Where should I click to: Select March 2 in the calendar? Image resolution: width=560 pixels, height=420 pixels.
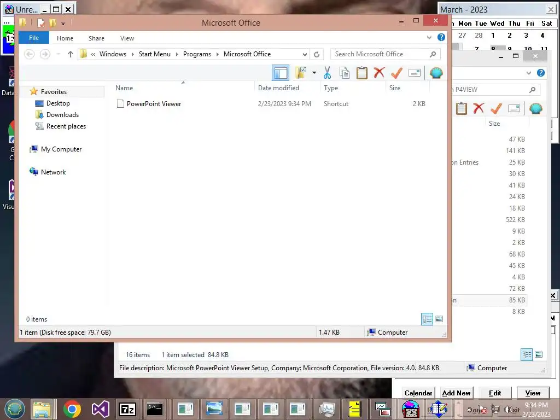click(x=510, y=36)
